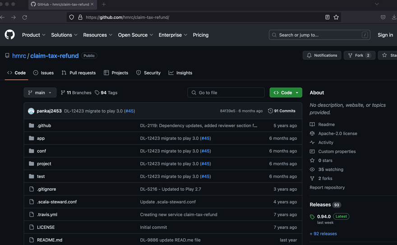
Task: Open claim-tax-refund repository name link
Action: coord(55,56)
